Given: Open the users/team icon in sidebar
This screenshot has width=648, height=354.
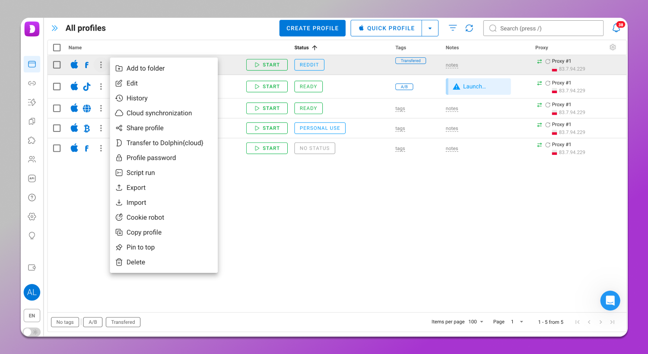Looking at the screenshot, I should pos(32,160).
